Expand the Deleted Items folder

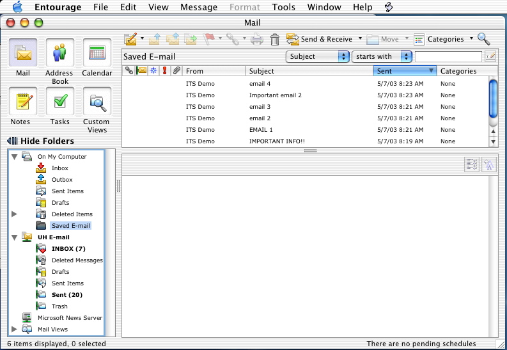pos(14,214)
